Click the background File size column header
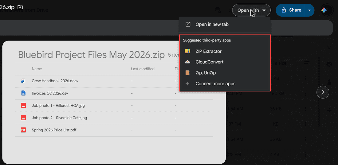338x165 pixels. click(278, 63)
